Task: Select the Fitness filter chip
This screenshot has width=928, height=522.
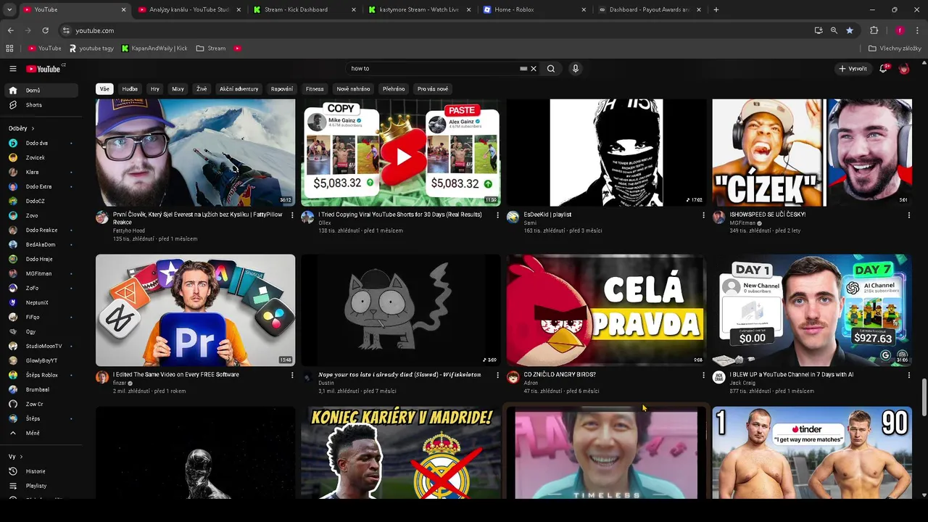Action: coord(315,89)
